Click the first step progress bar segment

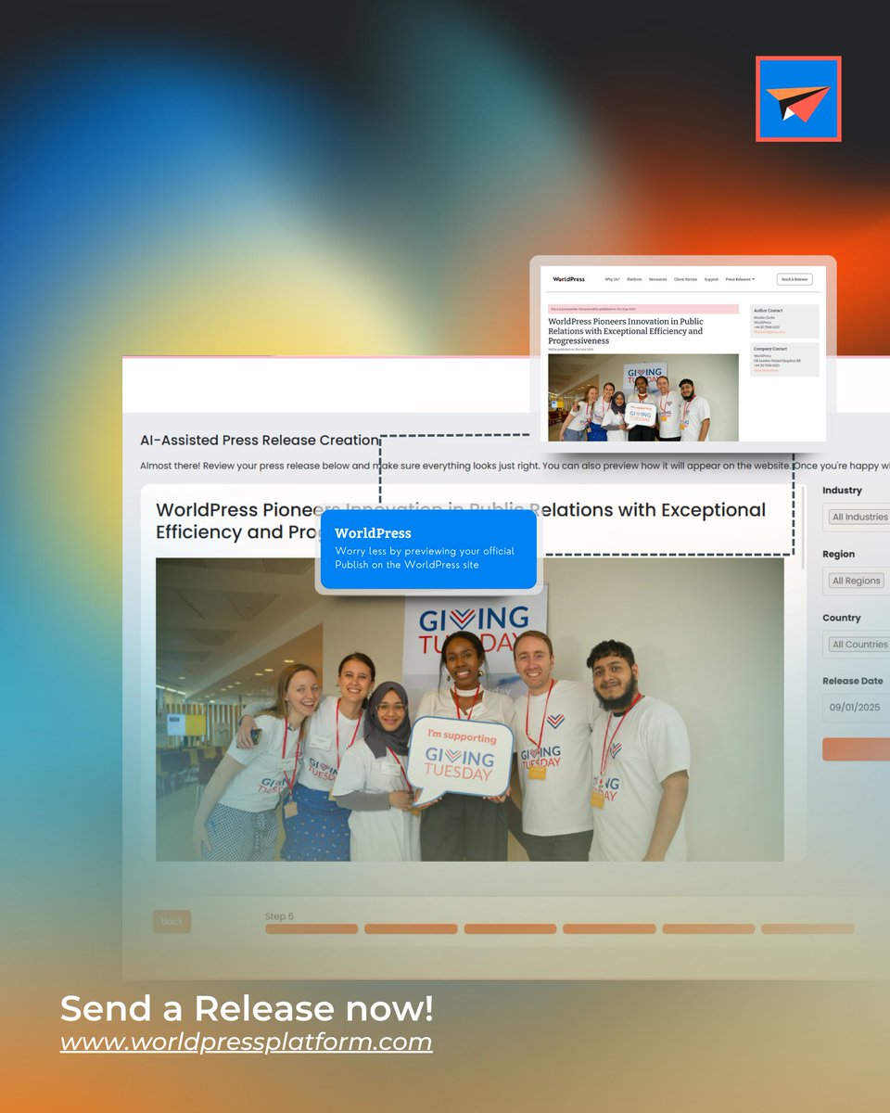pyautogui.click(x=311, y=928)
